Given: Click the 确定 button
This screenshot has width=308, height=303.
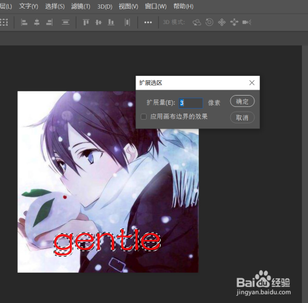Looking at the screenshot, I should [x=242, y=101].
